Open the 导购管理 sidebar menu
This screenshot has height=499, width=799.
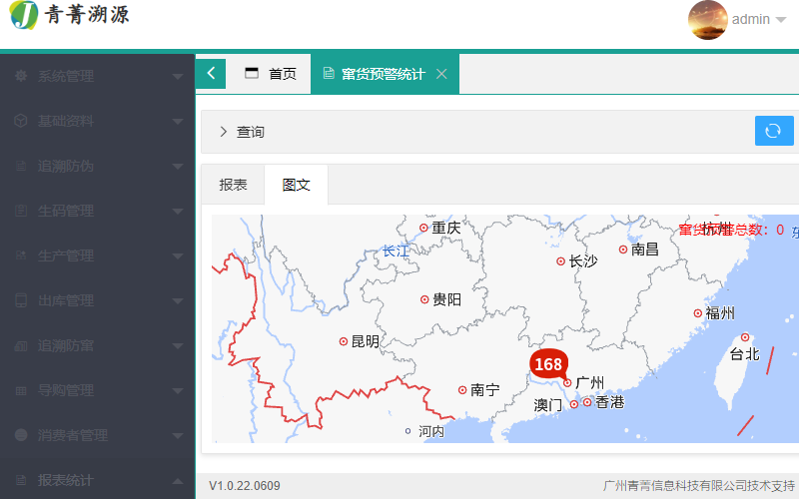[x=66, y=390]
